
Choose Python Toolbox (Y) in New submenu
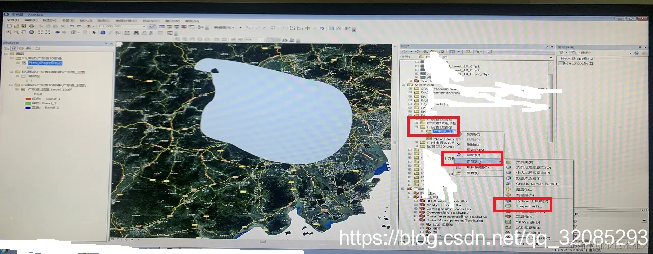pyautogui.click(x=532, y=201)
